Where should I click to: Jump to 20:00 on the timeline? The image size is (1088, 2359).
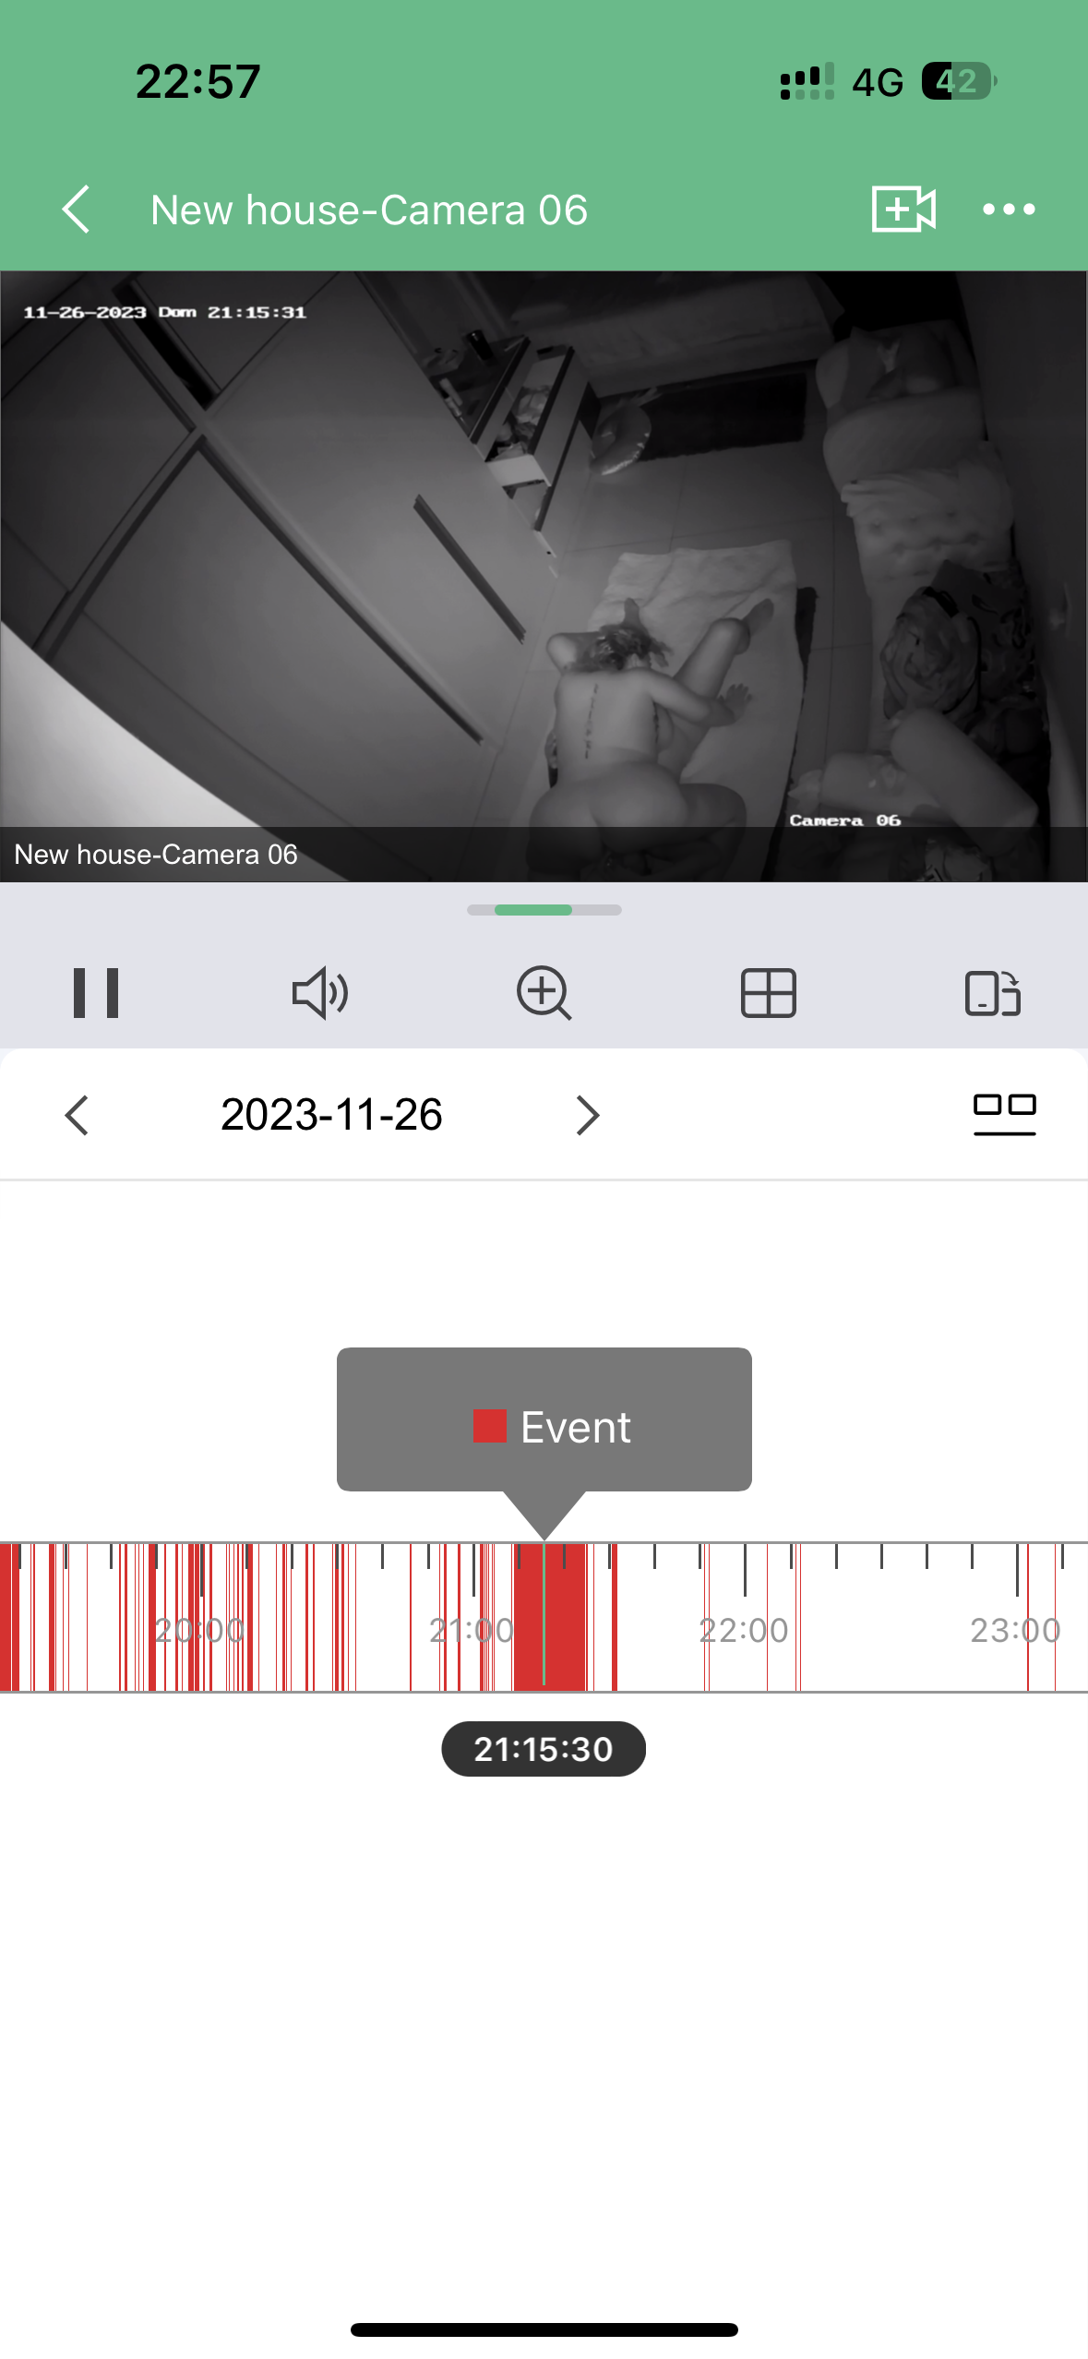[200, 1630]
